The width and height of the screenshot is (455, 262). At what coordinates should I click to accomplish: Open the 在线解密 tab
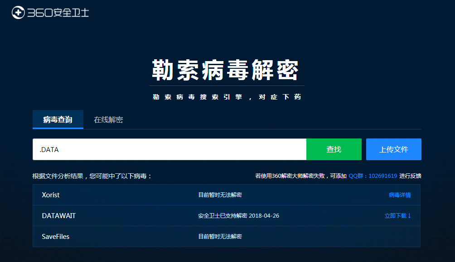[108, 120]
